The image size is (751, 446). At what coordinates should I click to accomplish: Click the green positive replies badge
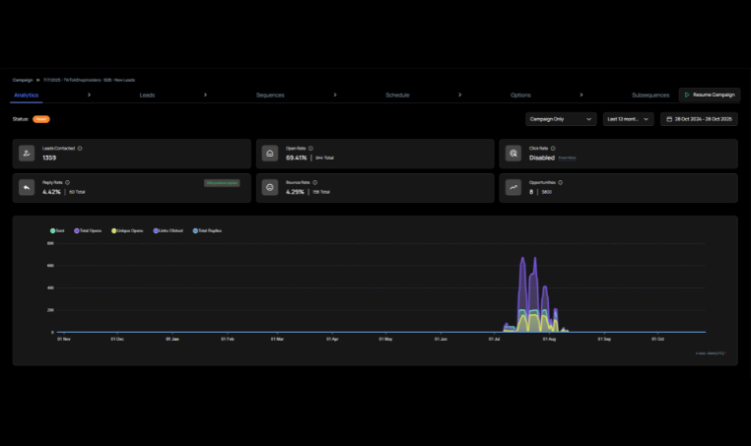(222, 183)
